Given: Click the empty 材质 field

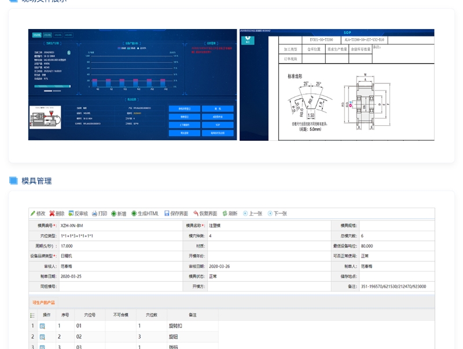Looking at the screenshot, I should click(x=269, y=246).
